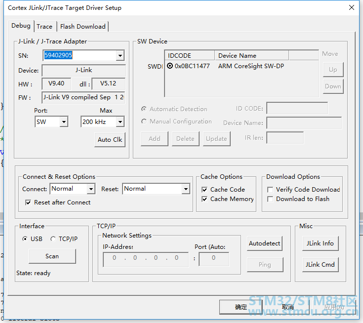Expand the Port SW dropdown

(x=64, y=122)
